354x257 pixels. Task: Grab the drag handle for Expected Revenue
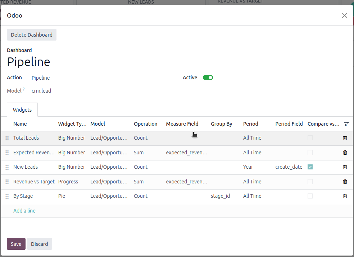(x=7, y=153)
